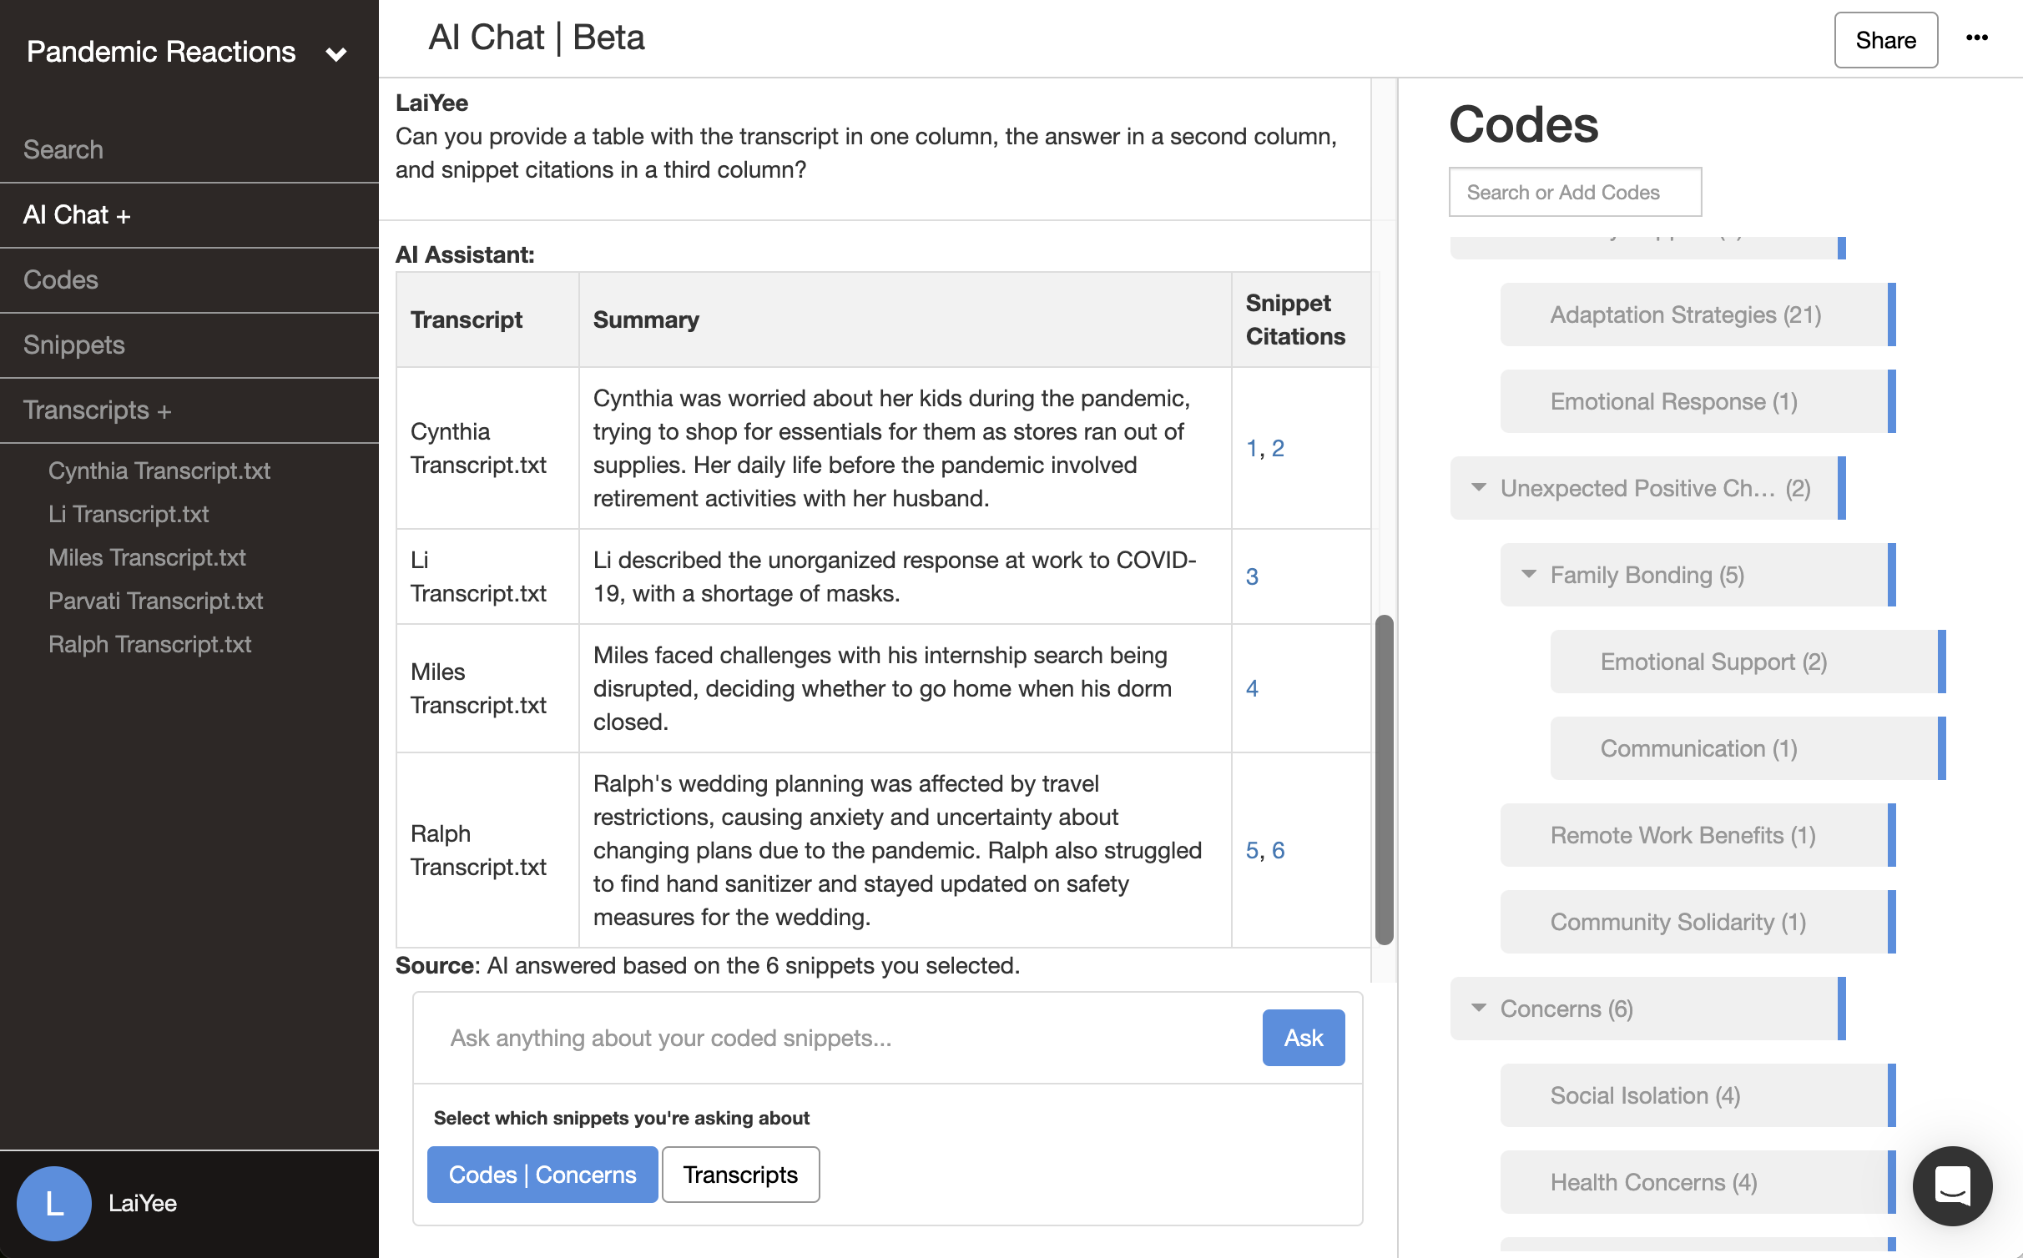This screenshot has height=1258, width=2023.
Task: Open snippet citation 3 link
Action: [x=1252, y=576]
